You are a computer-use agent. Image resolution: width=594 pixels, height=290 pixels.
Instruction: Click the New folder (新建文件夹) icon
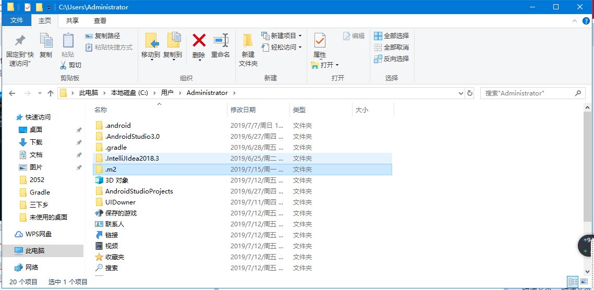[248, 41]
